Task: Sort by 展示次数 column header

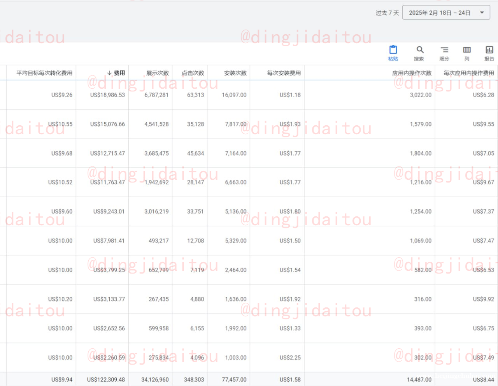Action: (158, 73)
